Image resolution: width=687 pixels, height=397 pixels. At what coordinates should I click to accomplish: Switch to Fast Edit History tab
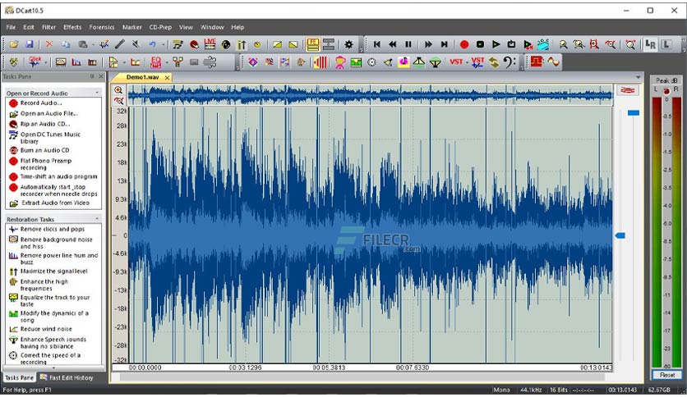point(67,377)
